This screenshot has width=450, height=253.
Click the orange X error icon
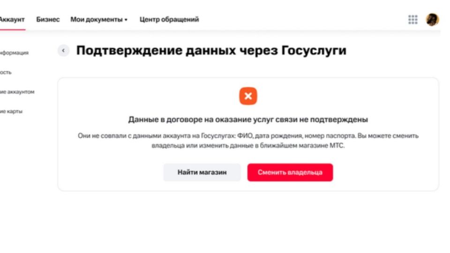[248, 96]
